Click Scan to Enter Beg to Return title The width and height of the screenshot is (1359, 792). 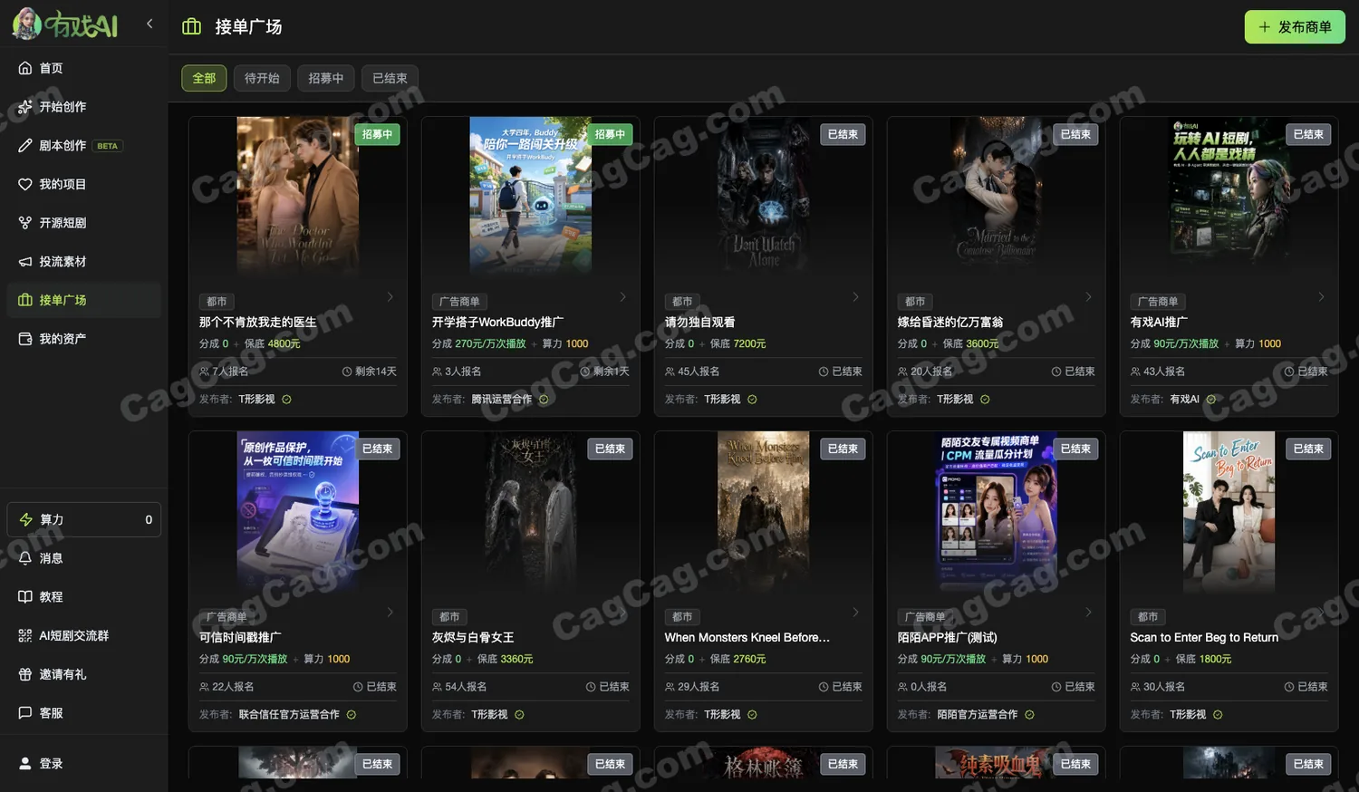pos(1204,638)
